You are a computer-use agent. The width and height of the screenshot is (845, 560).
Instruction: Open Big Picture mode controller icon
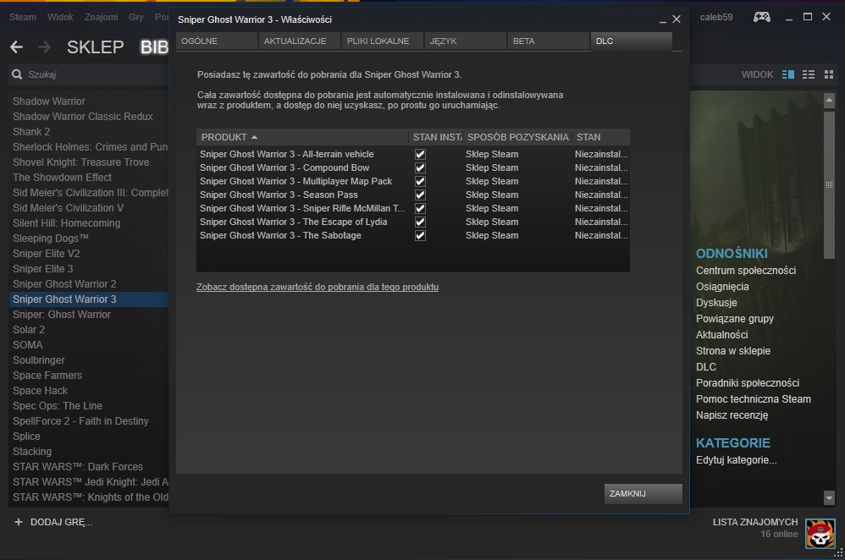pyautogui.click(x=761, y=17)
